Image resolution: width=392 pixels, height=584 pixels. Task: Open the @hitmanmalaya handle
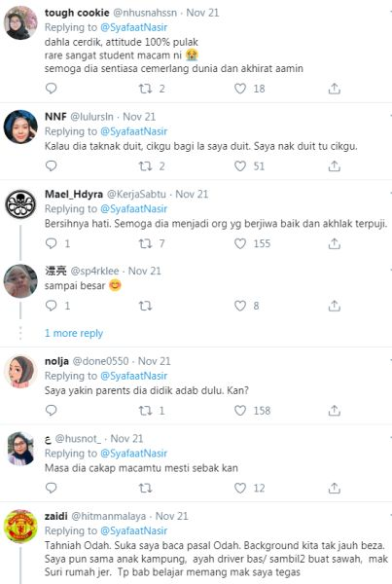pyautogui.click(x=108, y=516)
